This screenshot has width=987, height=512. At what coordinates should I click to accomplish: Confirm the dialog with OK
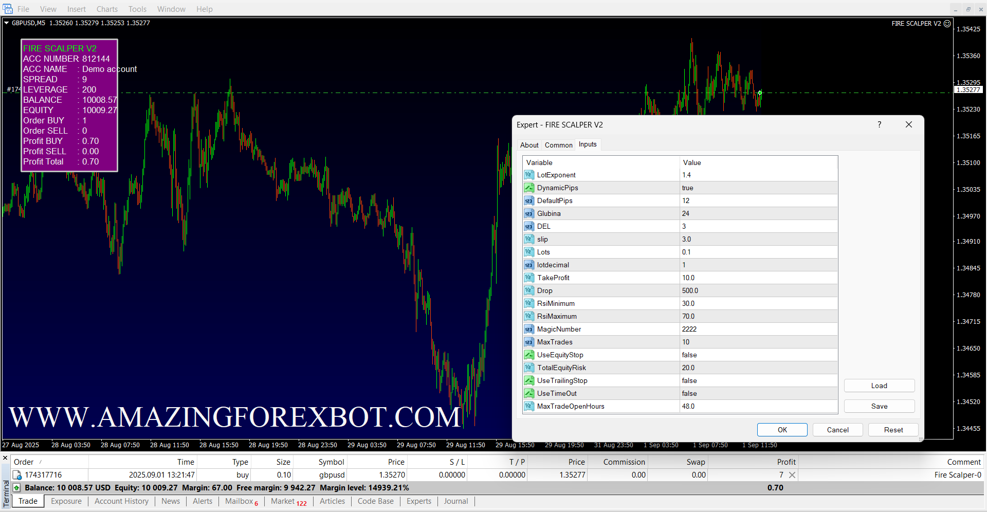click(782, 430)
